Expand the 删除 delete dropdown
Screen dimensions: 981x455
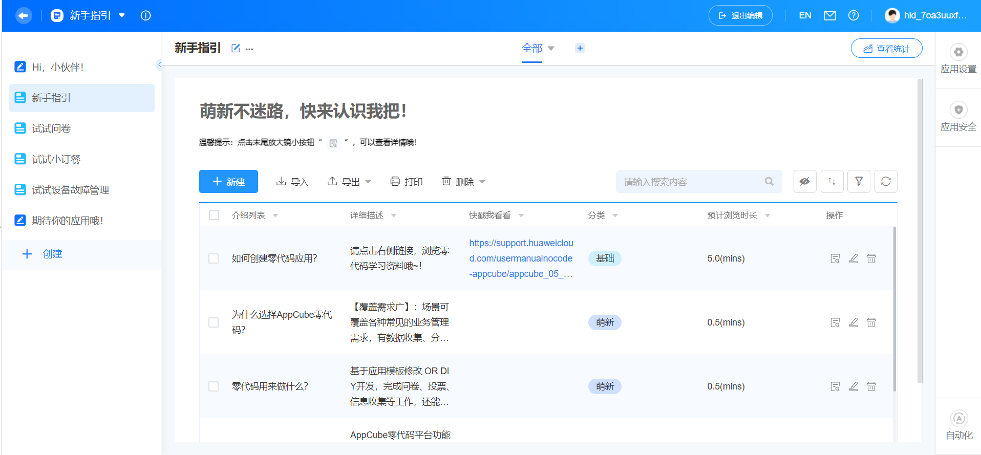[464, 182]
